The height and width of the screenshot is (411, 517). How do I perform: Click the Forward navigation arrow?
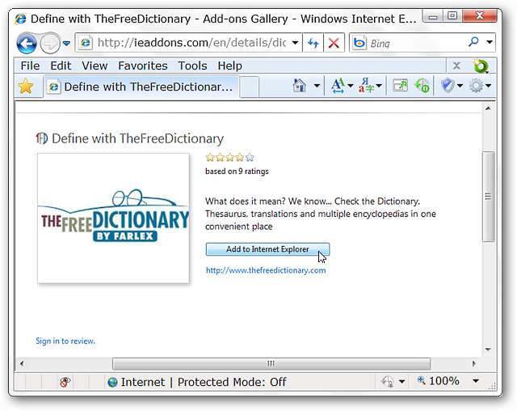click(x=50, y=43)
